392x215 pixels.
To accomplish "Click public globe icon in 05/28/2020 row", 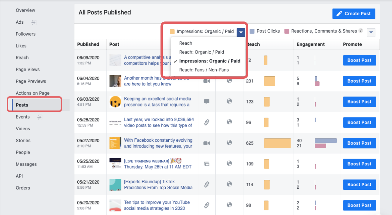I will (x=229, y=122).
